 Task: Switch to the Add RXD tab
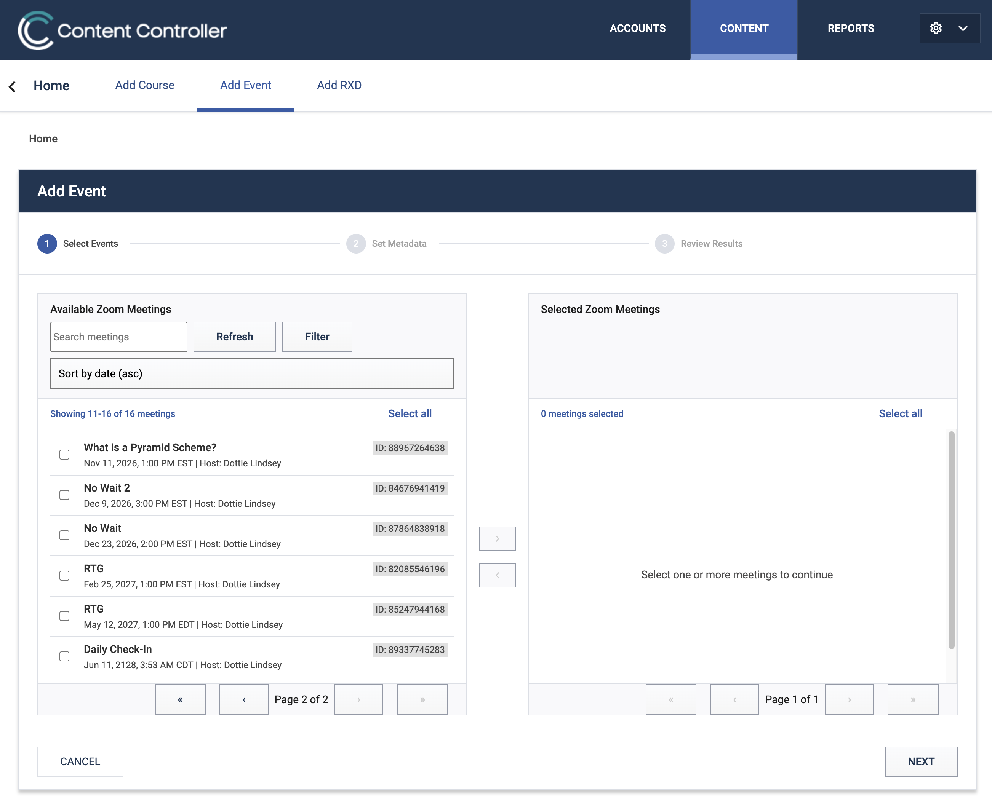click(339, 85)
